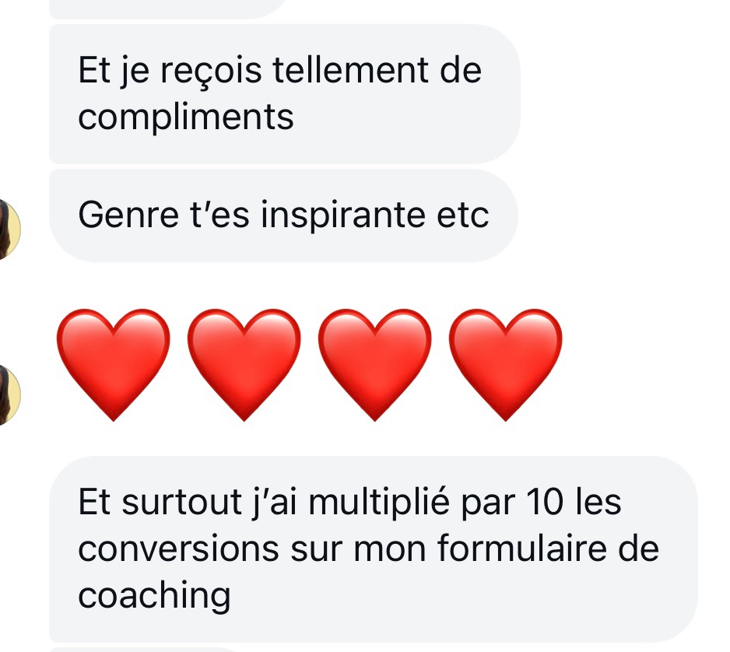Tap the fourth red heart emoji
This screenshot has height=652, width=730.
506,364
